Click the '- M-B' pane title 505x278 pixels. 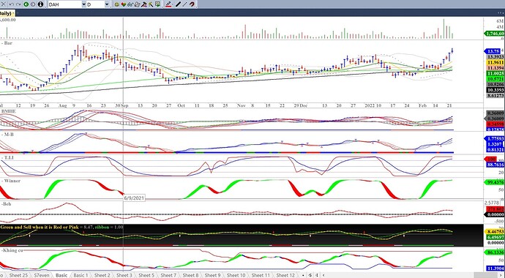pyautogui.click(x=7, y=134)
